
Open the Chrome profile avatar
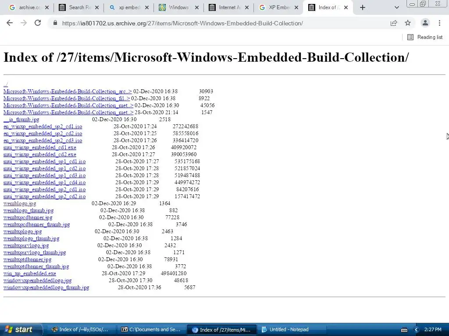[x=425, y=23]
